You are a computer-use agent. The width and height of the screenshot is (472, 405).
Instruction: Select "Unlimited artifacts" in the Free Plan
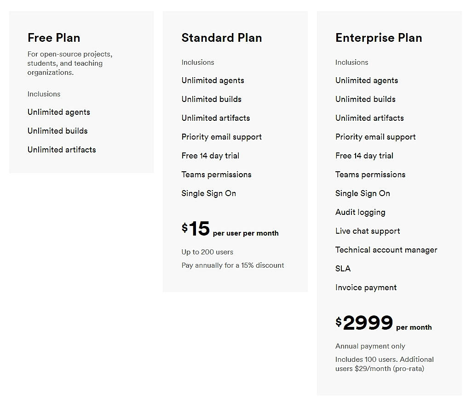62,150
